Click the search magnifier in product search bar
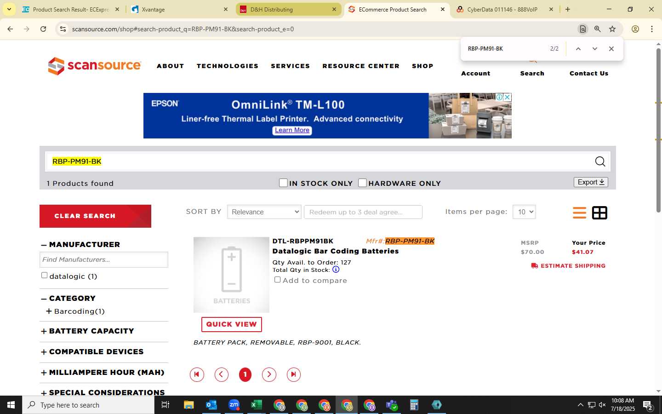 coord(600,161)
